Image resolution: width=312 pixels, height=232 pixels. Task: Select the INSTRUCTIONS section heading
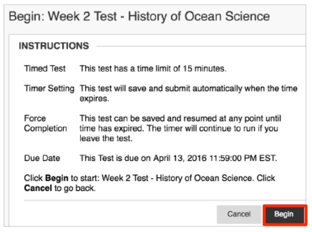[53, 46]
